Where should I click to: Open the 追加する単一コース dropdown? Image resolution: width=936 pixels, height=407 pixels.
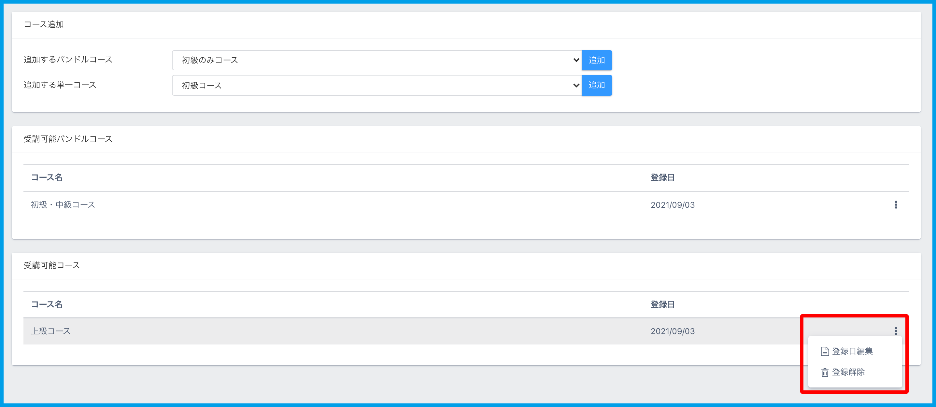click(376, 85)
